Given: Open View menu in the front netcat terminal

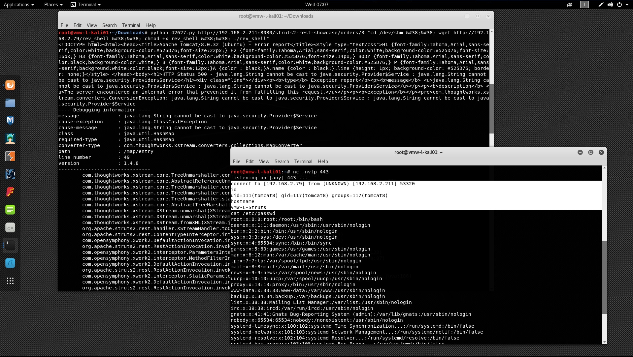Looking at the screenshot, I should [x=264, y=162].
